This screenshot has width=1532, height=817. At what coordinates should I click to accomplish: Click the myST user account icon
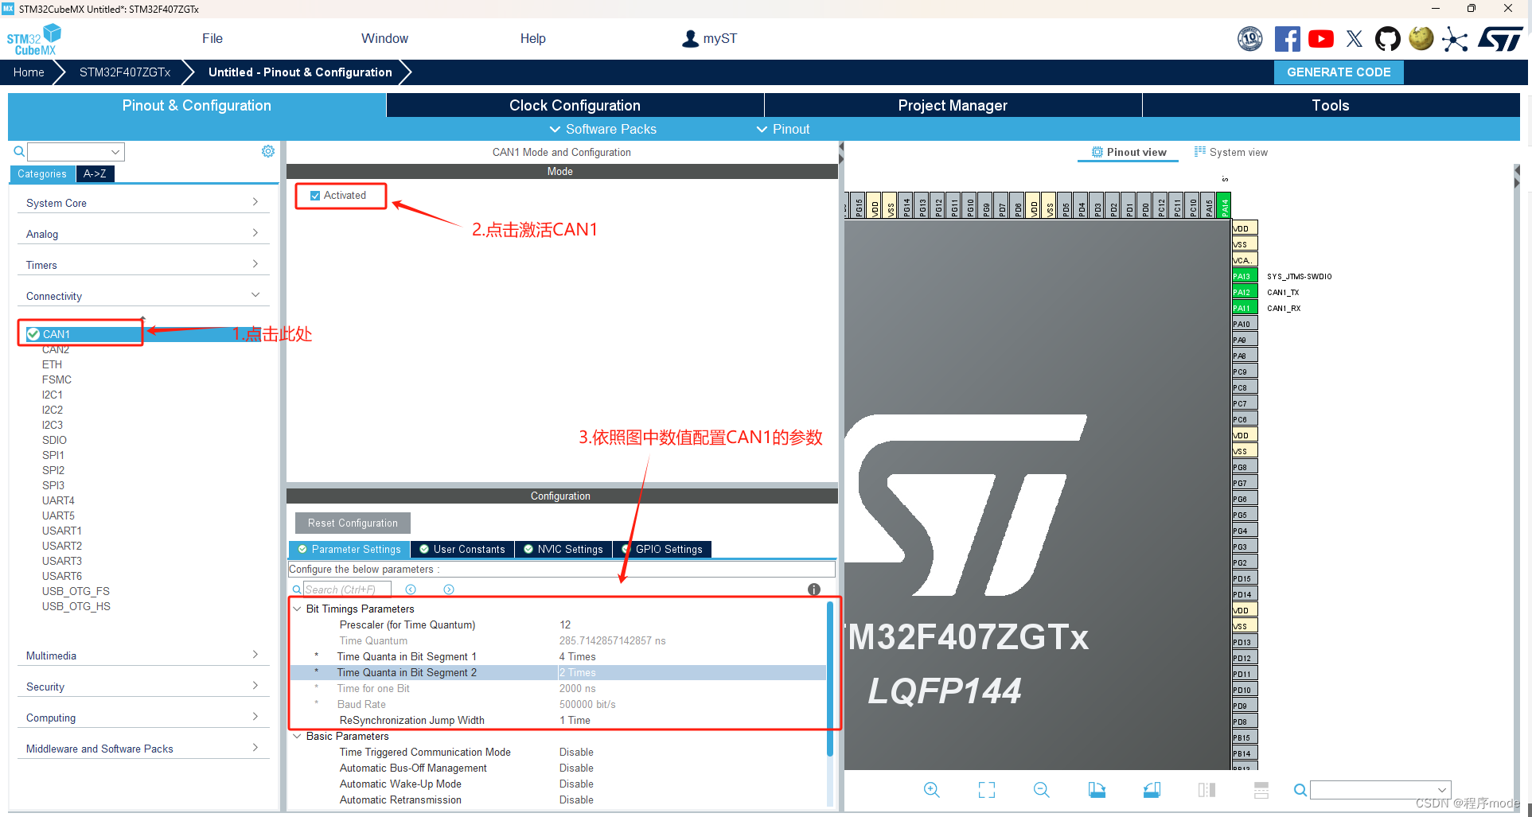(690, 38)
